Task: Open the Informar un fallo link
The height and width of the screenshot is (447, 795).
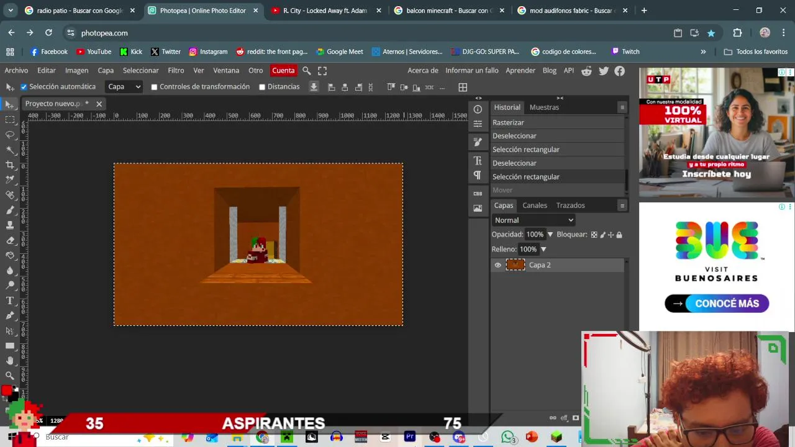Action: [472, 71]
